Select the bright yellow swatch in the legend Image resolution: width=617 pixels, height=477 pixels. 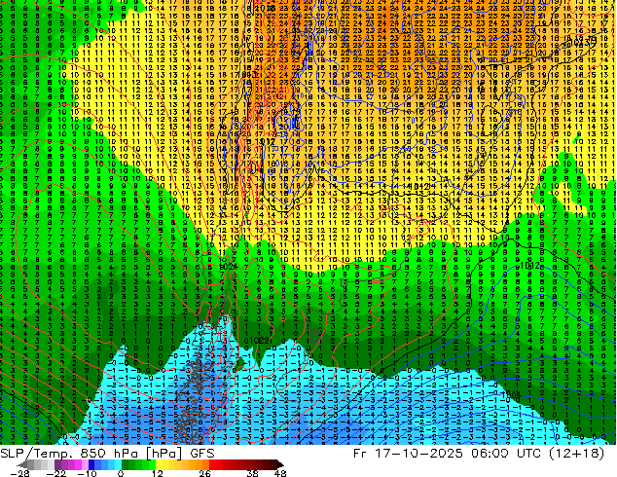(159, 464)
